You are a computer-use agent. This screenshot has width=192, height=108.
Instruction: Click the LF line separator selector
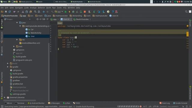[150, 106]
